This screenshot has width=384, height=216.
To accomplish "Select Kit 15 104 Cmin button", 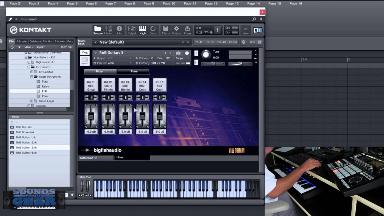I will pyautogui.click(x=160, y=85).
